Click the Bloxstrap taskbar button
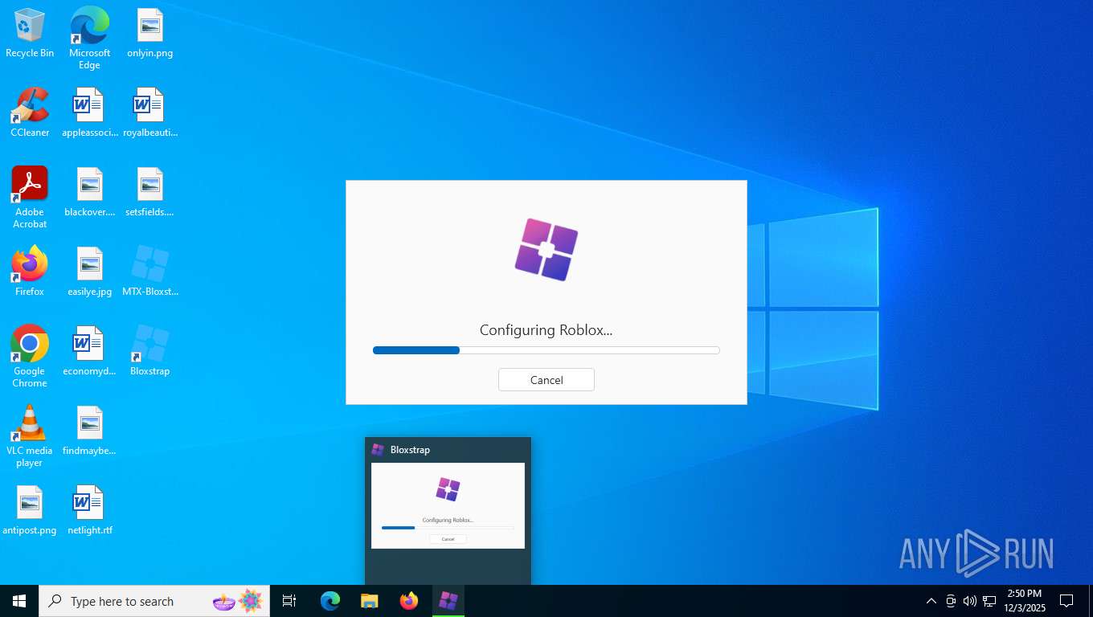The width and height of the screenshot is (1093, 617). [448, 601]
